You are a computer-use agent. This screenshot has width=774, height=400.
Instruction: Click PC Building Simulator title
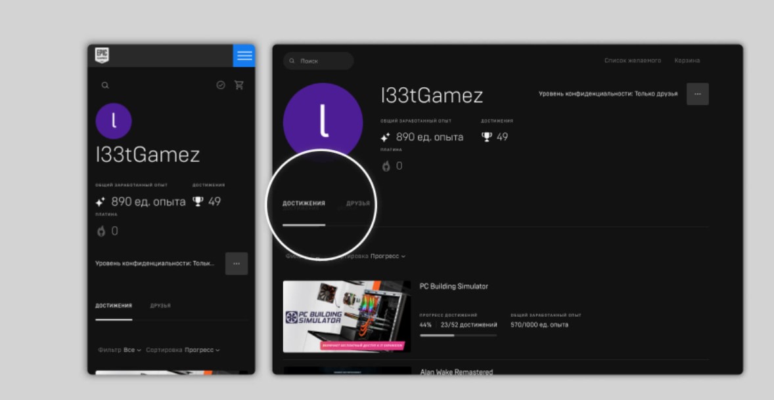tap(453, 286)
